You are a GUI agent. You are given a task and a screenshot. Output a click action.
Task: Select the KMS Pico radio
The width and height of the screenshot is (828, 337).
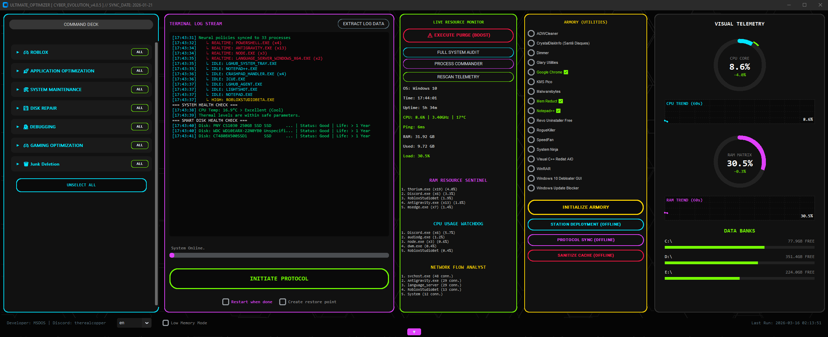pyautogui.click(x=531, y=82)
